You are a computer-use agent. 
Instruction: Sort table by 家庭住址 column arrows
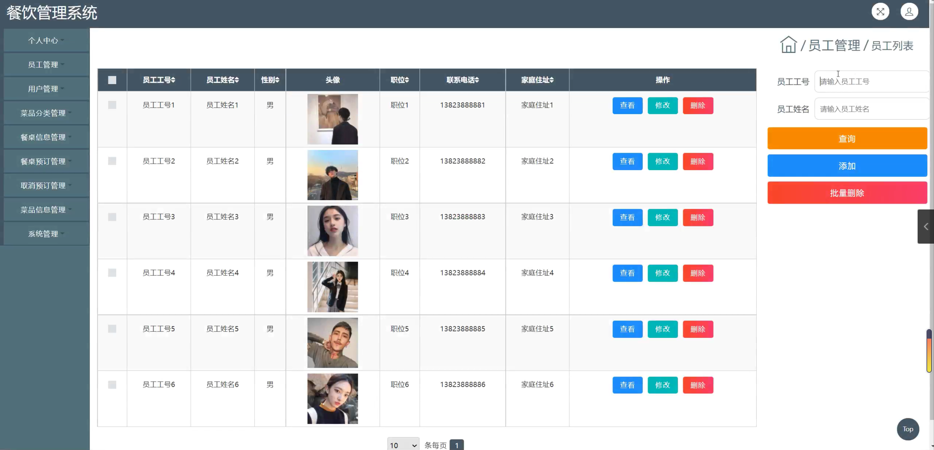click(x=552, y=80)
